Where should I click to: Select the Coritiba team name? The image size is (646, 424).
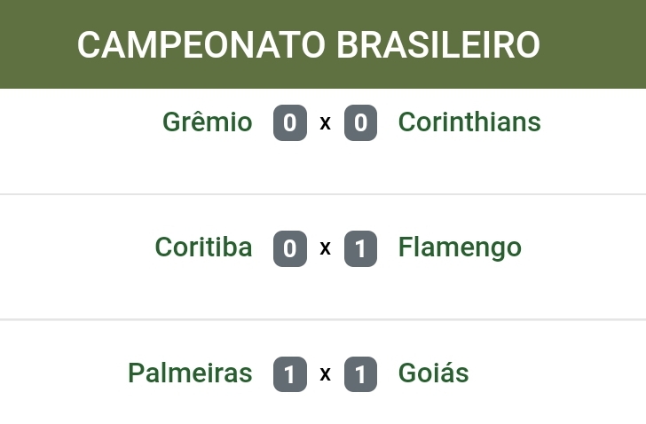pos(203,247)
